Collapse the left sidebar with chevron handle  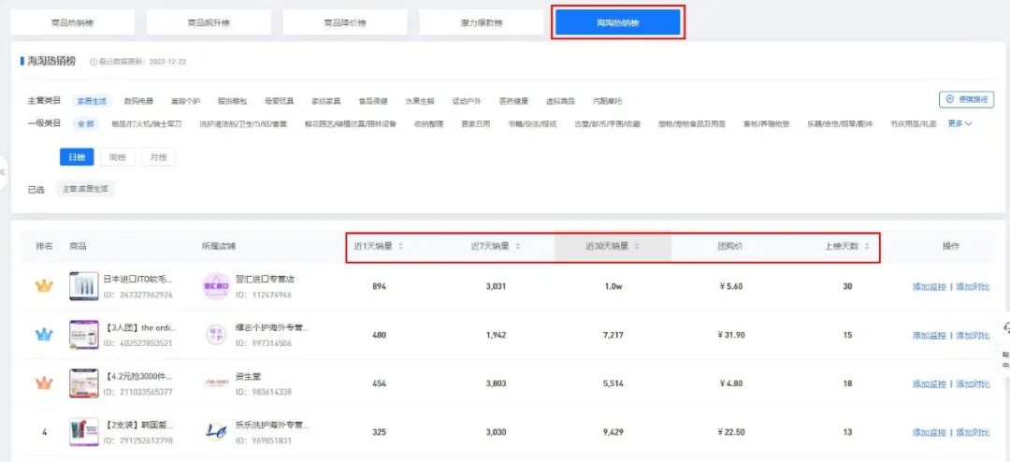(3, 172)
